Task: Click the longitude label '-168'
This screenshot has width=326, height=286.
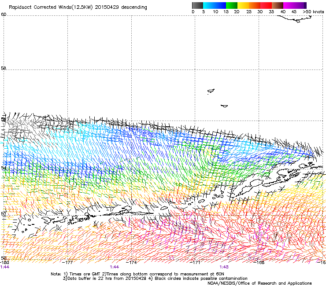Action: pos(259,262)
